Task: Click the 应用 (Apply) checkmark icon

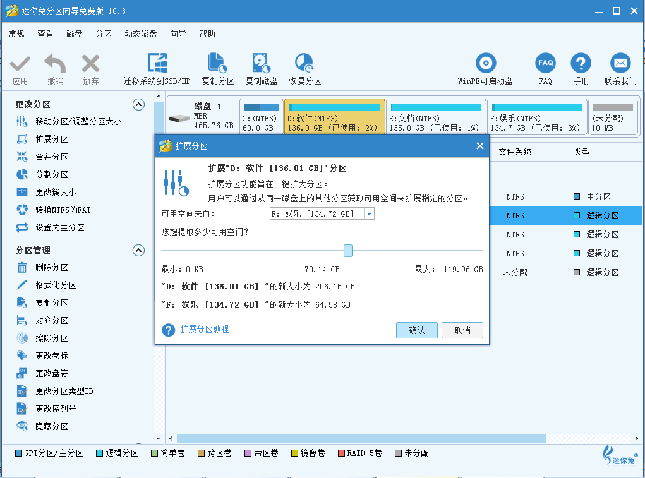Action: (x=20, y=64)
